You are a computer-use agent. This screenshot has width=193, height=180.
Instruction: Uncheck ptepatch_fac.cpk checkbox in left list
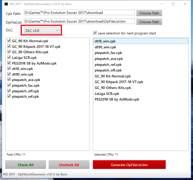[x=9, y=85]
